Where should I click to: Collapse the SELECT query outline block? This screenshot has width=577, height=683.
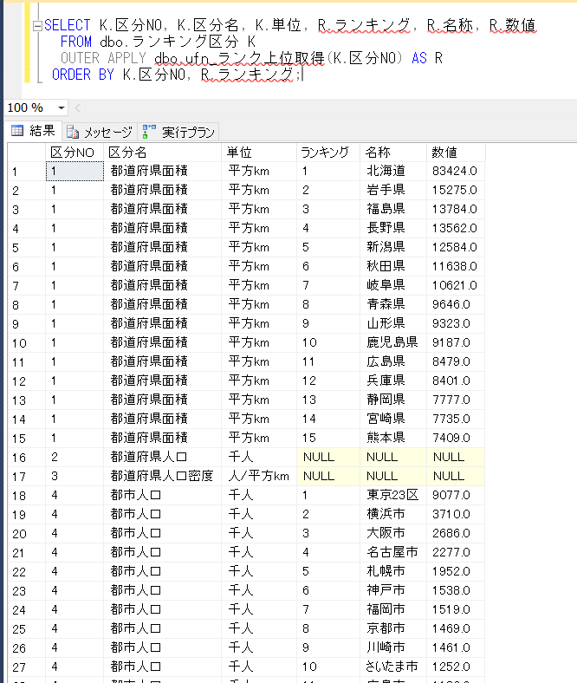coord(37,26)
